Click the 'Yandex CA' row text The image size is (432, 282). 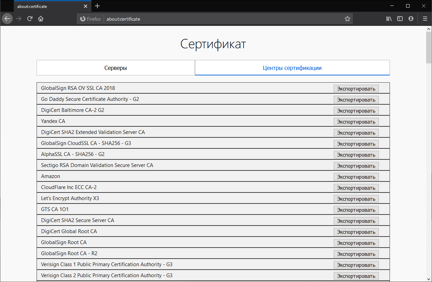[x=53, y=121]
